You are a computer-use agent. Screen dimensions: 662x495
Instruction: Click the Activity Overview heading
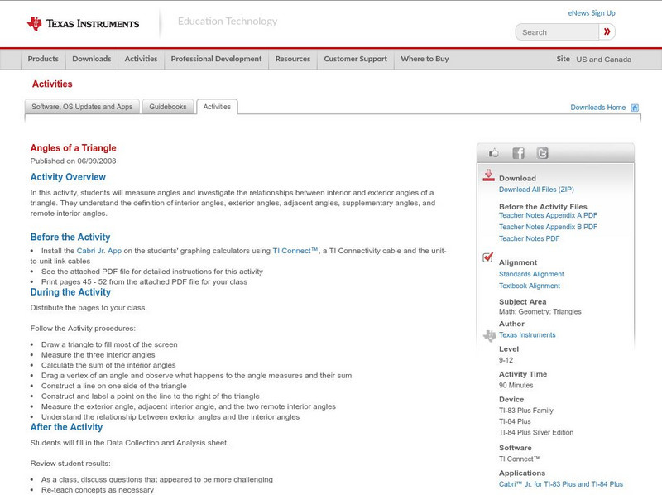tap(68, 177)
